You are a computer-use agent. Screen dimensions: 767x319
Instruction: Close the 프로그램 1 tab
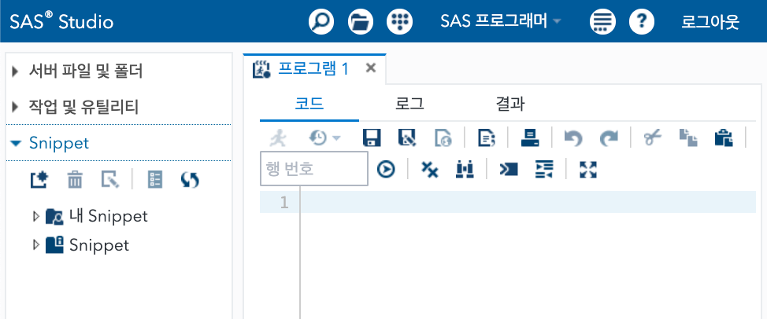371,68
